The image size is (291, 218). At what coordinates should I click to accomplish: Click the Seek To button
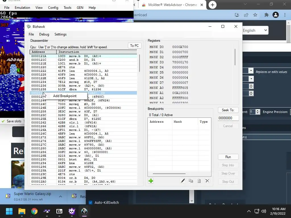228,110
